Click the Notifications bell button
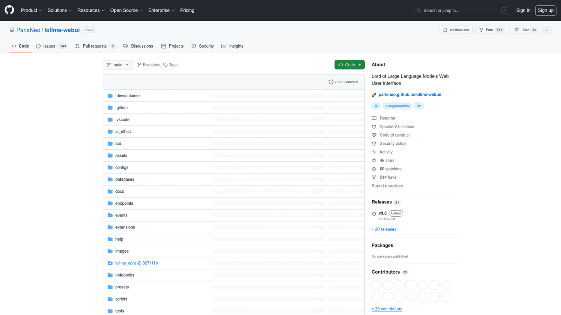Screen dimensions: 561x315 pos(455,30)
